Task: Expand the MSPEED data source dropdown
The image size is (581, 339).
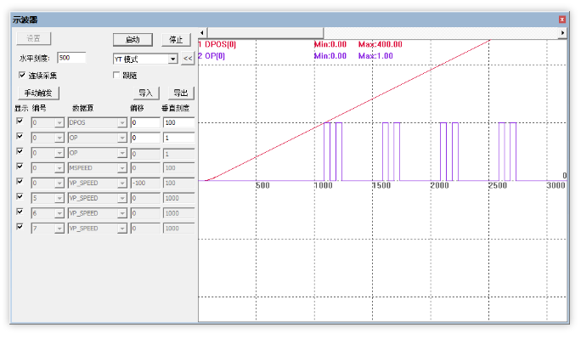Action: click(122, 168)
